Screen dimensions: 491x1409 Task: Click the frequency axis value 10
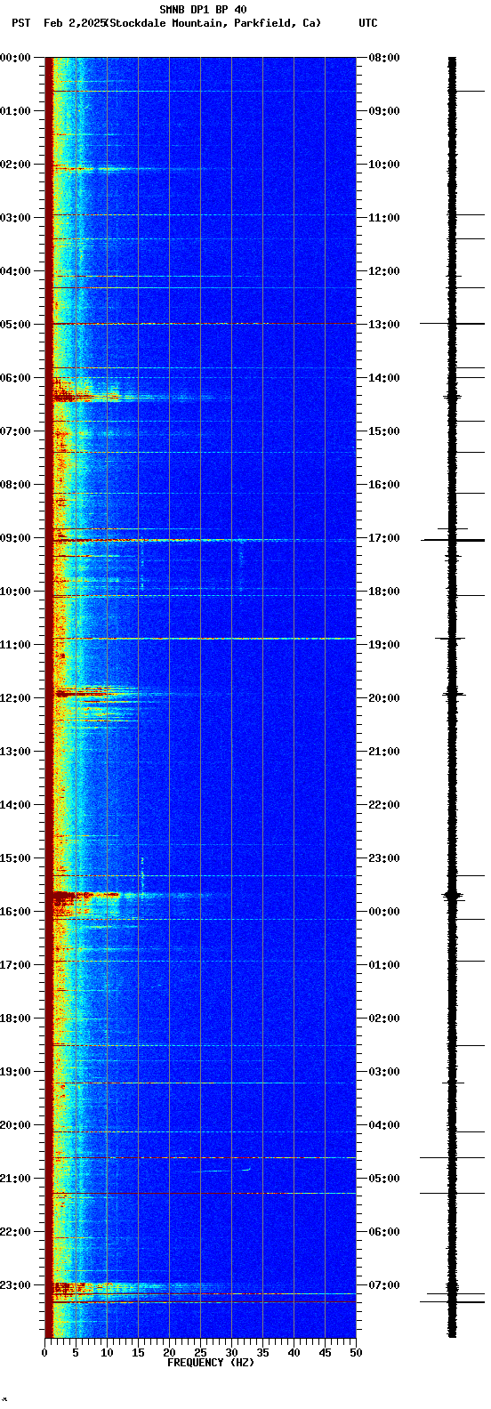point(107,1353)
